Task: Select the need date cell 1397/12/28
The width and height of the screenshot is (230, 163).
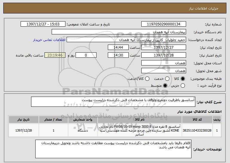Action: [24, 130]
